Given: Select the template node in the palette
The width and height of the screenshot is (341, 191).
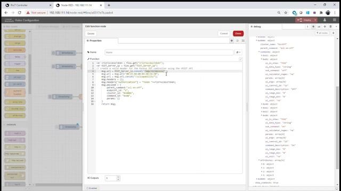Looking at the screenshot, I should coord(15,50).
